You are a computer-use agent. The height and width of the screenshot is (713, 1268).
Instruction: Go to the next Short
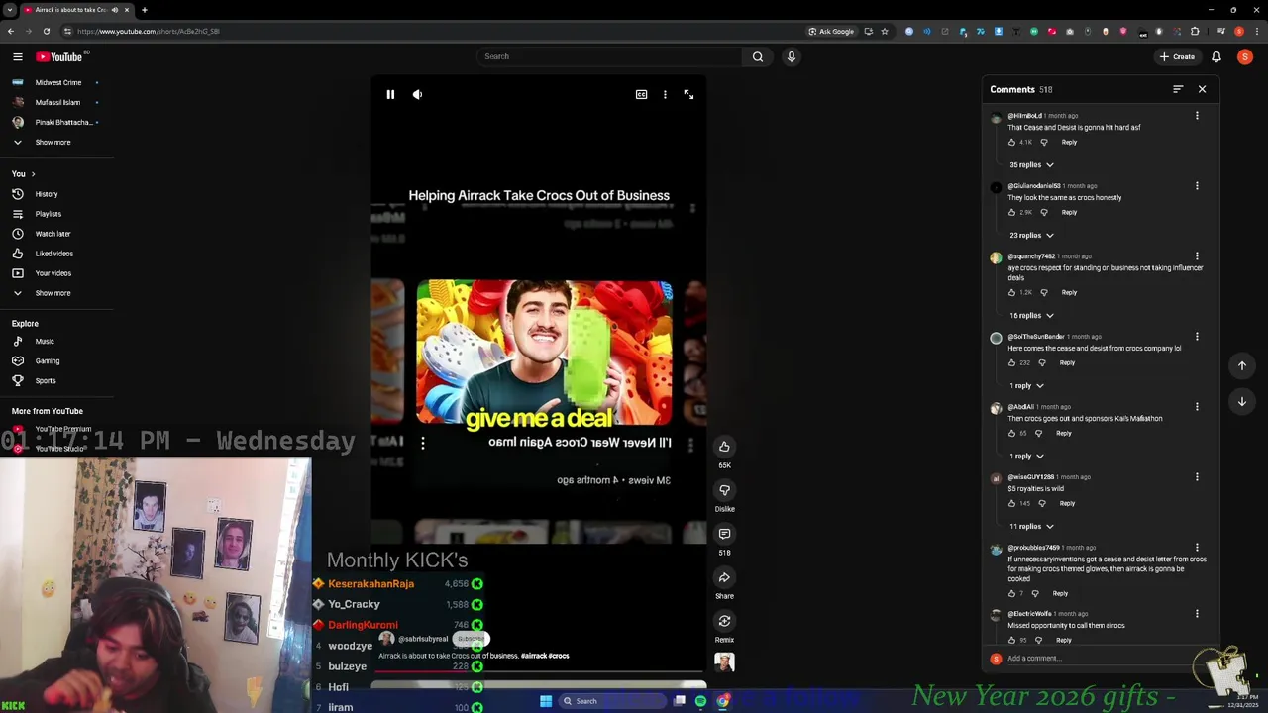click(1241, 401)
